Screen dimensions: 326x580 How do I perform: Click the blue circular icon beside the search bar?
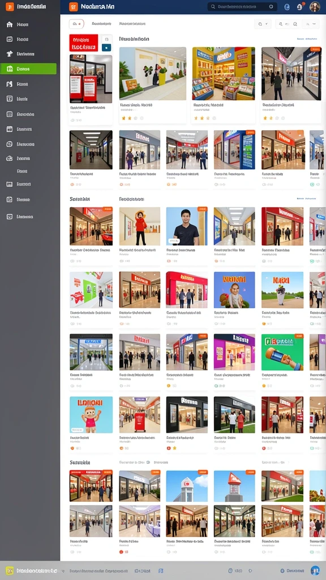click(287, 7)
